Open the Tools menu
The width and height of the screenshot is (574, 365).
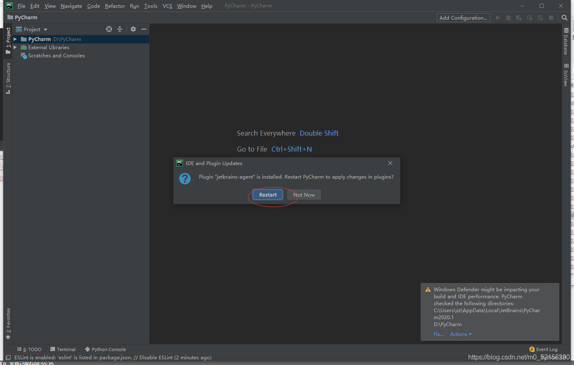151,6
